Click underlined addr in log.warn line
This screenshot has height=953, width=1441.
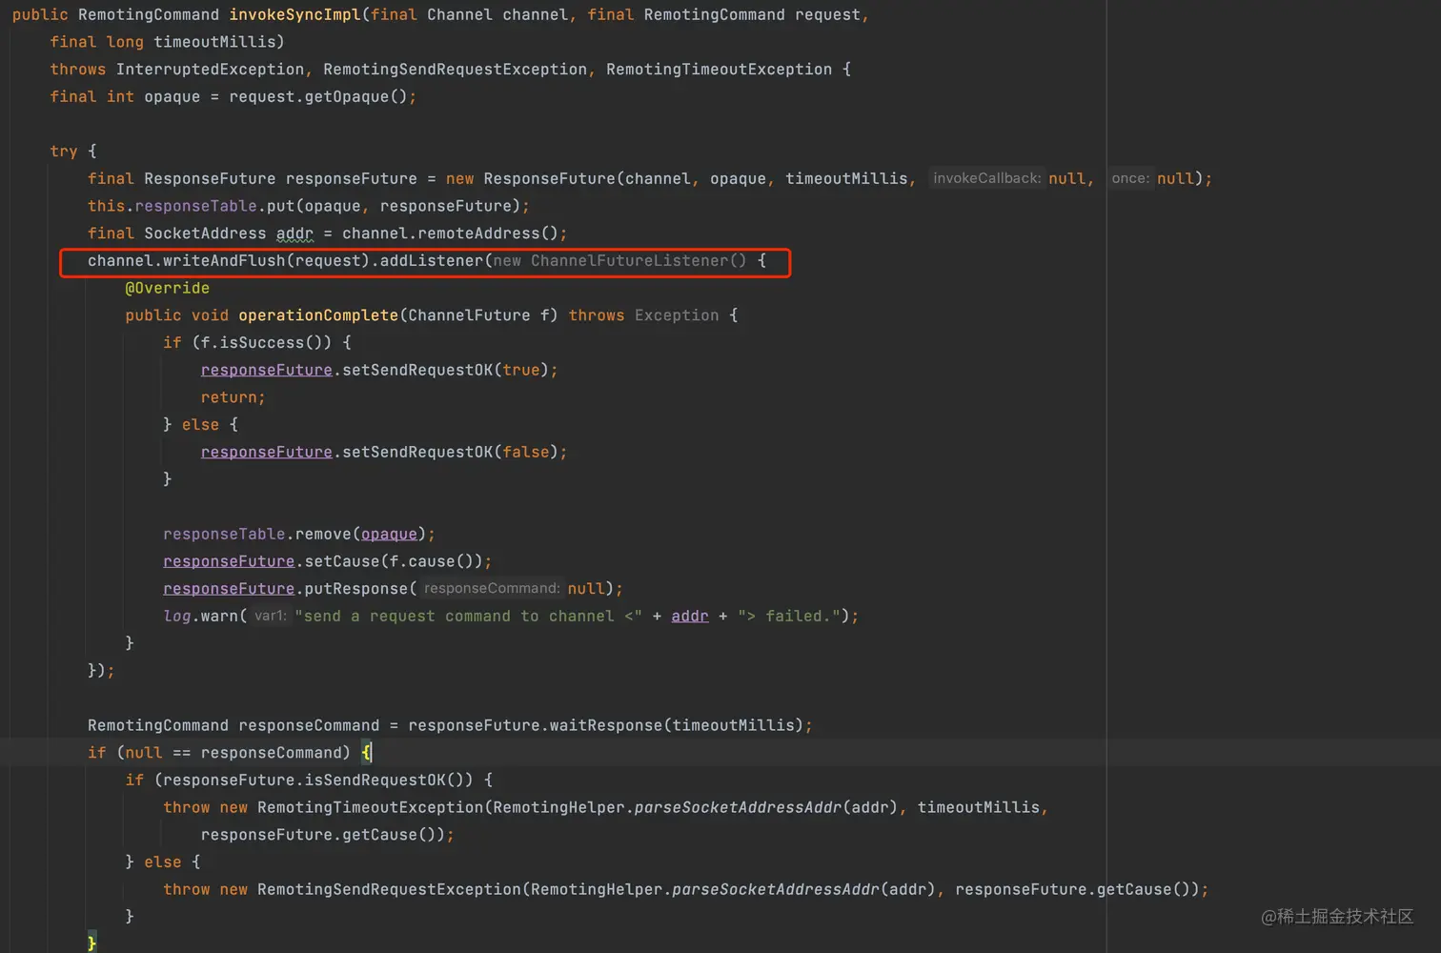(690, 616)
